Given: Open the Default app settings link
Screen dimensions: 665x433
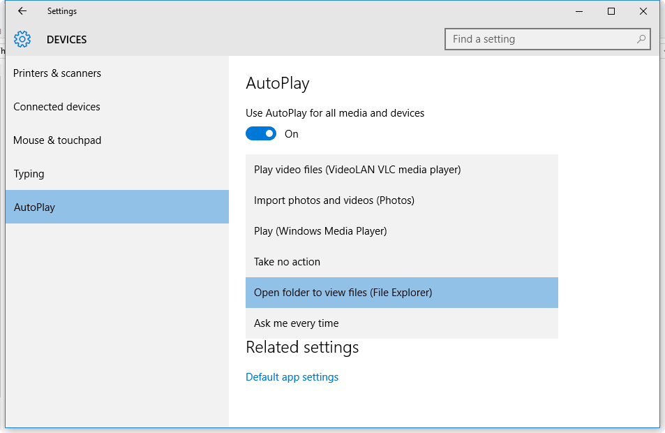Looking at the screenshot, I should click(292, 377).
